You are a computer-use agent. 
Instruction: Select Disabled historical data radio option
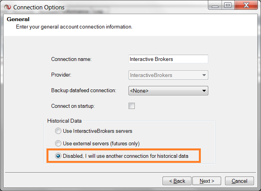coord(58,156)
